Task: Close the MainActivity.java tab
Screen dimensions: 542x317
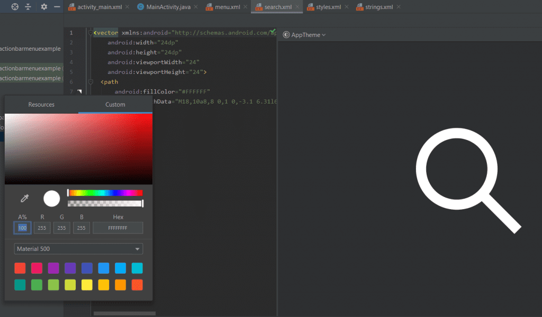Action: [x=196, y=7]
